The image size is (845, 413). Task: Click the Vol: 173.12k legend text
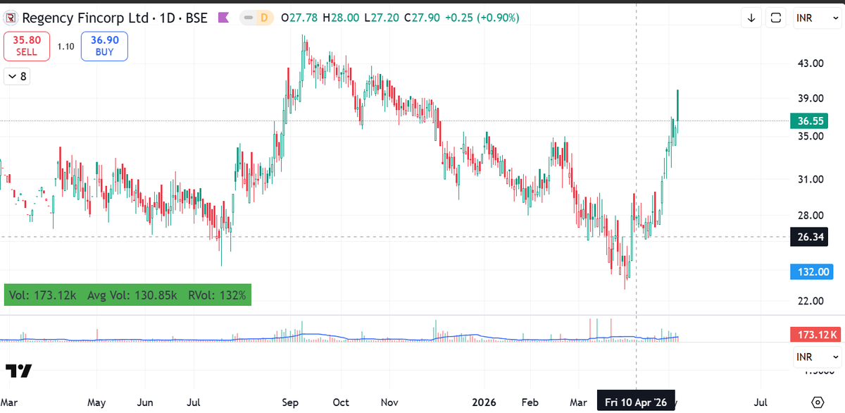click(x=43, y=295)
